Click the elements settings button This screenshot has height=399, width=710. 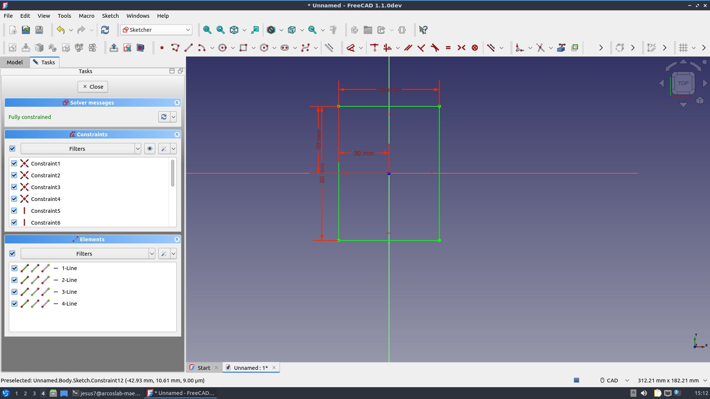tap(164, 253)
